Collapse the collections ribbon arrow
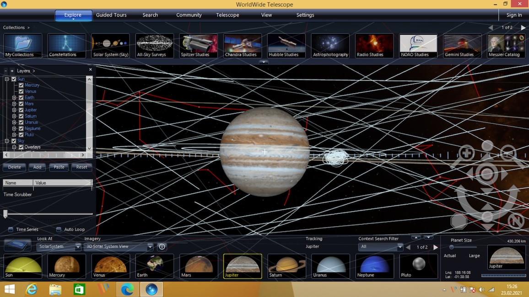The width and height of the screenshot is (529, 297). coord(264,62)
